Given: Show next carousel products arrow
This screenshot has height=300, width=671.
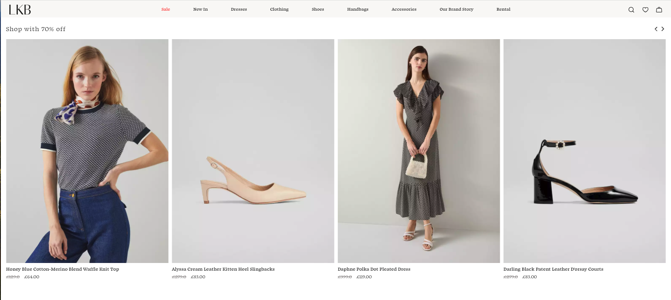Looking at the screenshot, I should pyautogui.click(x=662, y=29).
